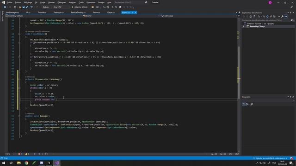Switch to the Game.cs tab
The width and height of the screenshot is (296, 166).
pyautogui.click(x=96, y=12)
